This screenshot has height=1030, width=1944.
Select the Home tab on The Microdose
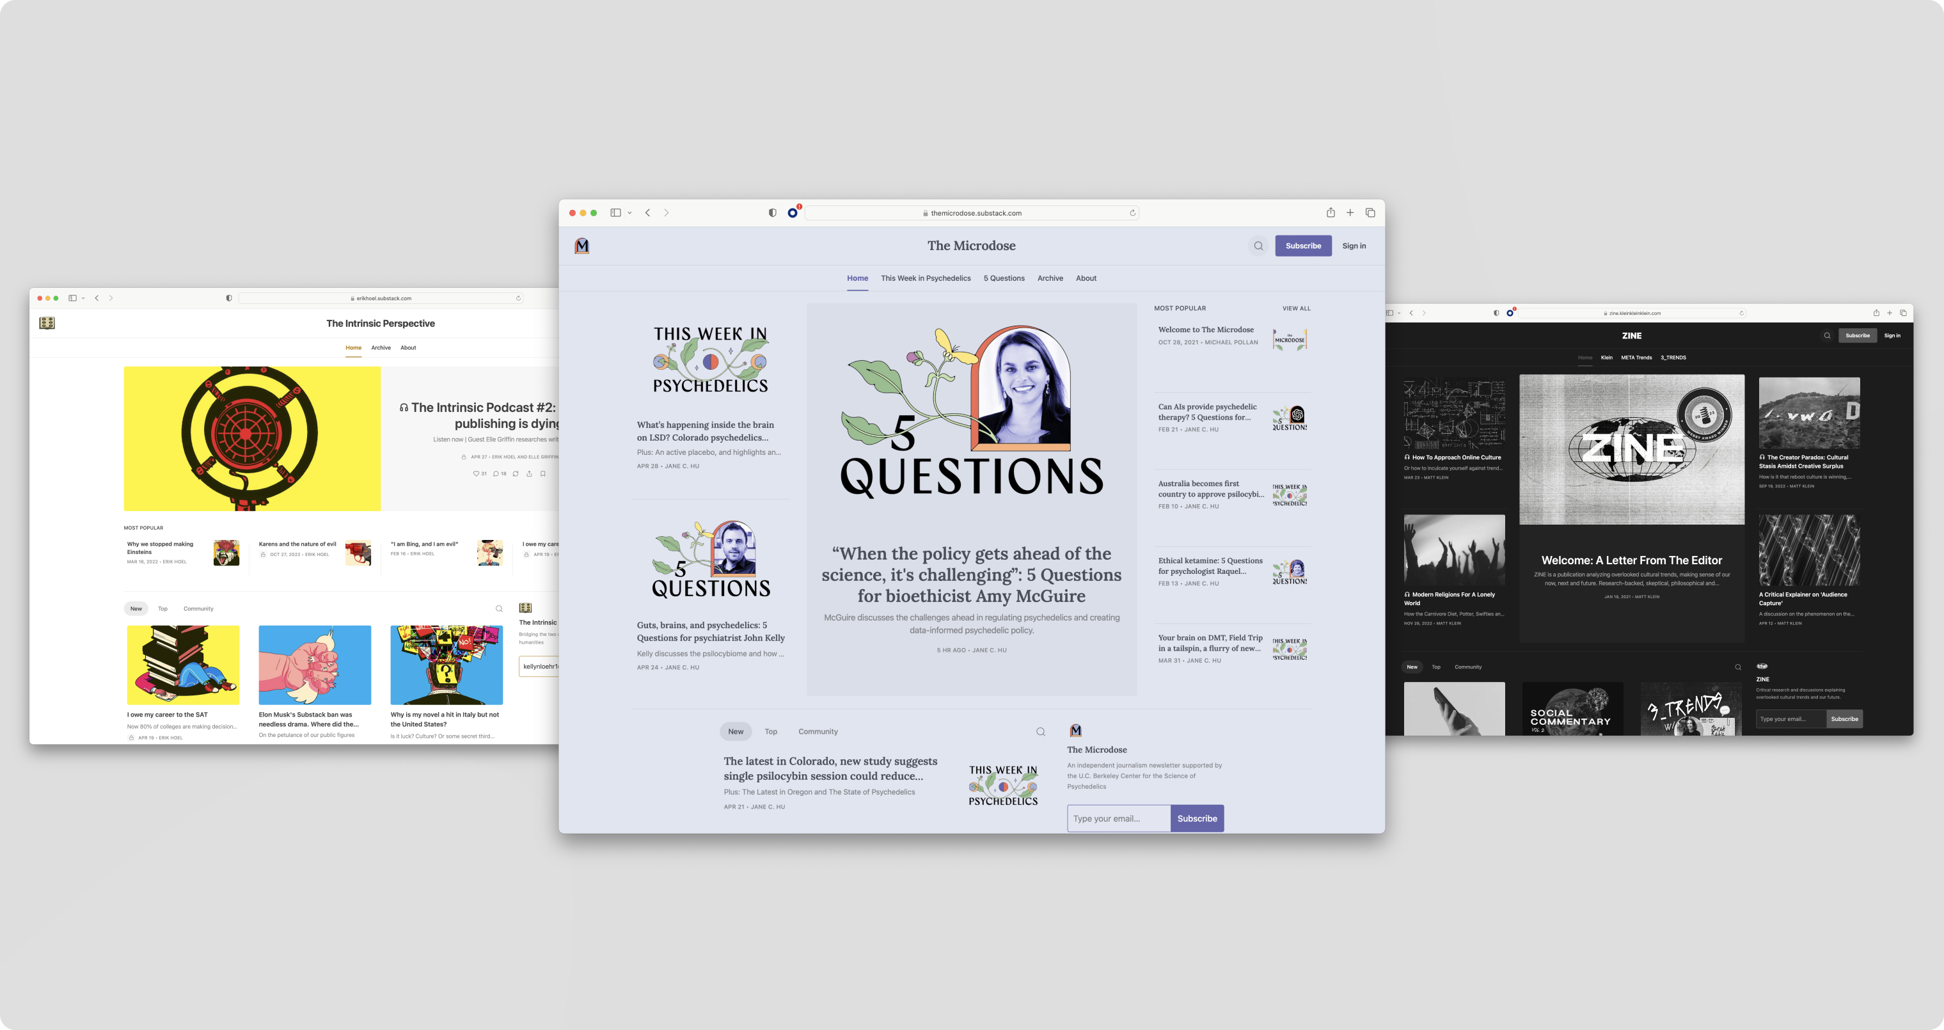click(x=858, y=278)
